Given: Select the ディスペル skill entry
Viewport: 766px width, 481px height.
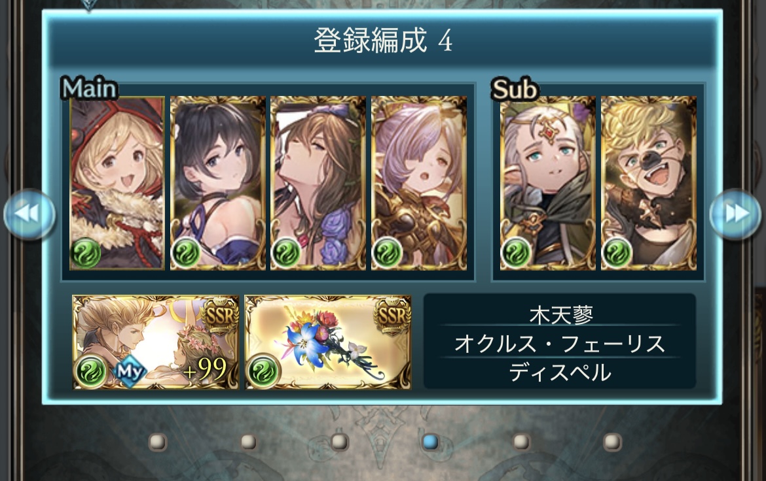Looking at the screenshot, I should click(560, 373).
